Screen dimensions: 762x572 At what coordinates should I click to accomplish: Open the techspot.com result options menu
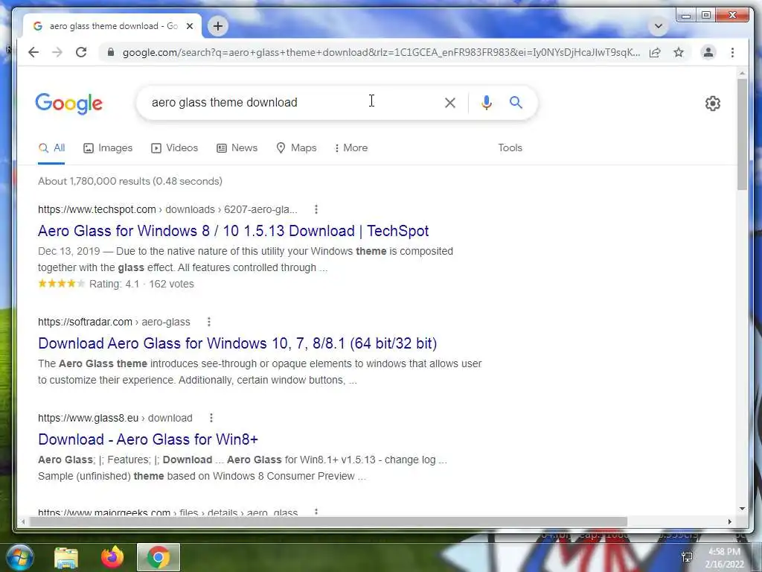pyautogui.click(x=316, y=209)
